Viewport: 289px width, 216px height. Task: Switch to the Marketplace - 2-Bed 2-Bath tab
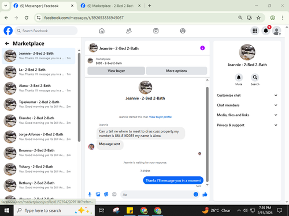coord(110,6)
